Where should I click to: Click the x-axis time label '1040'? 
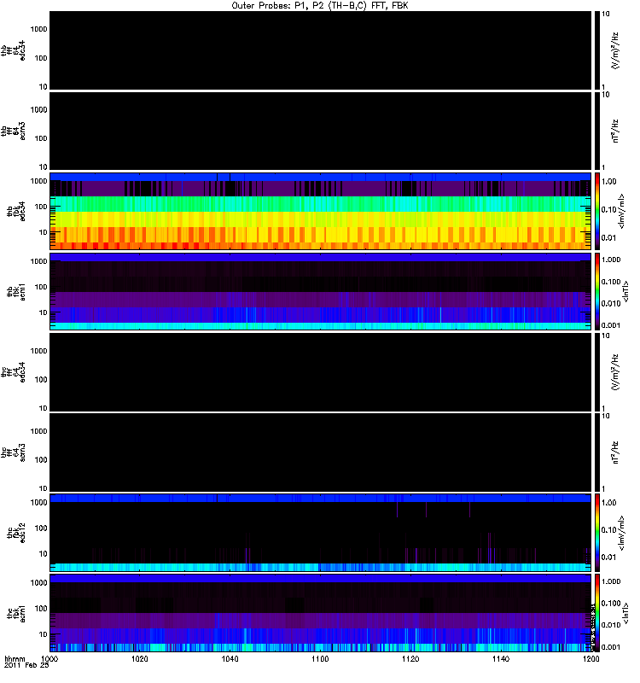(230, 658)
